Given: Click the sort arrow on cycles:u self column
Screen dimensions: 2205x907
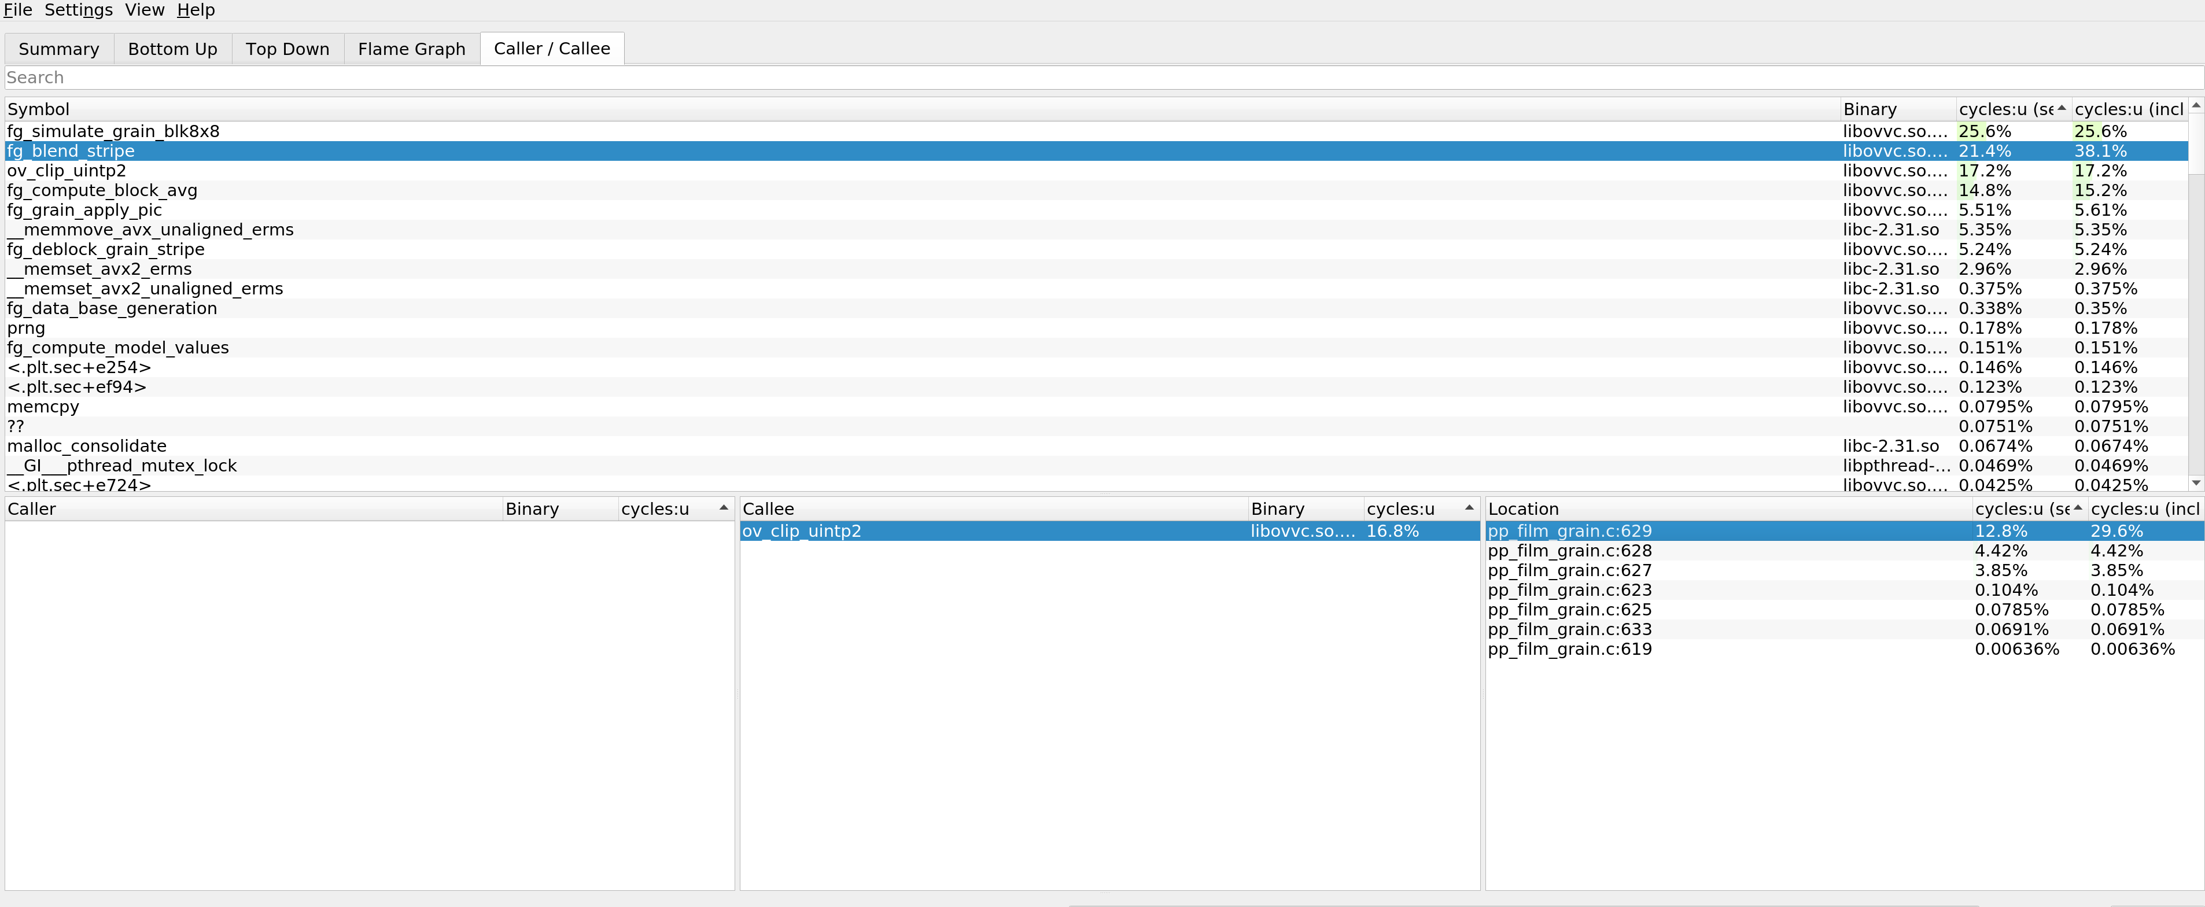Looking at the screenshot, I should click(x=2061, y=108).
